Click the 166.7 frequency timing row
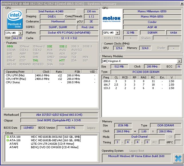Viewport: 184px width, 166px height. (141, 85)
